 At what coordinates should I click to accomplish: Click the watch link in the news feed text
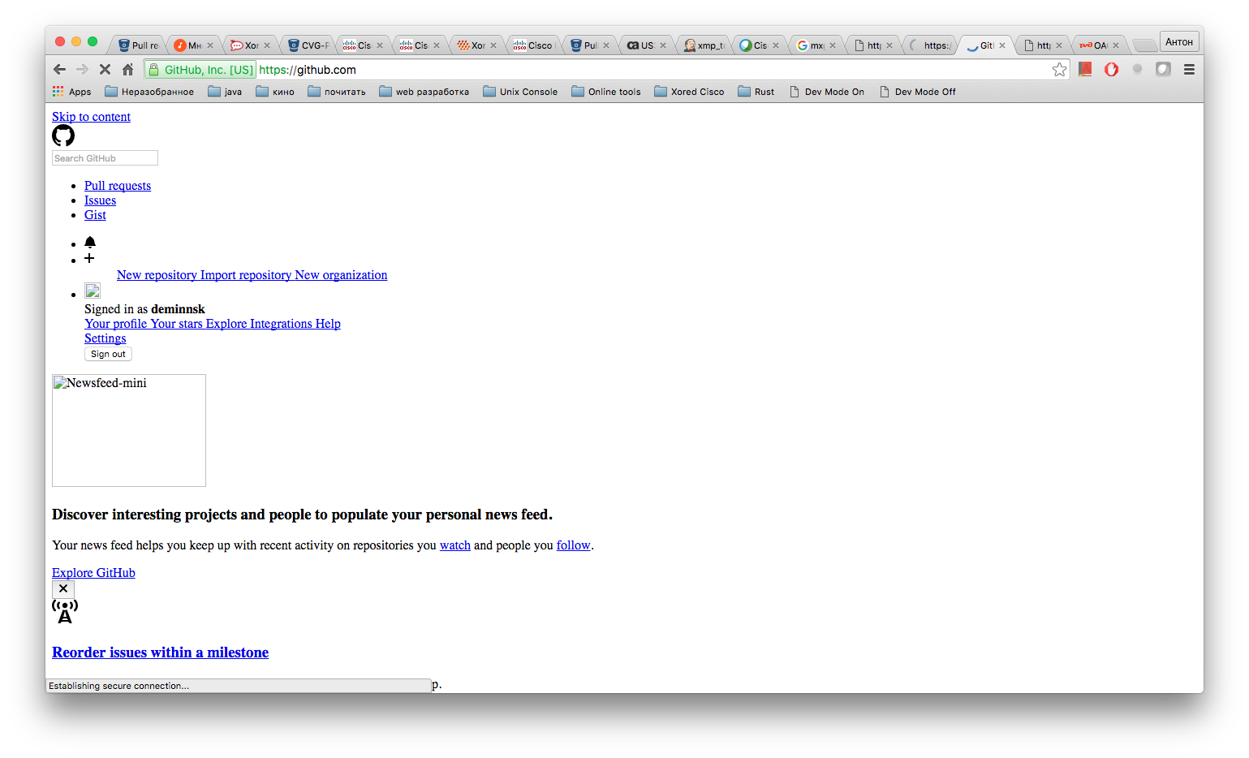(455, 545)
